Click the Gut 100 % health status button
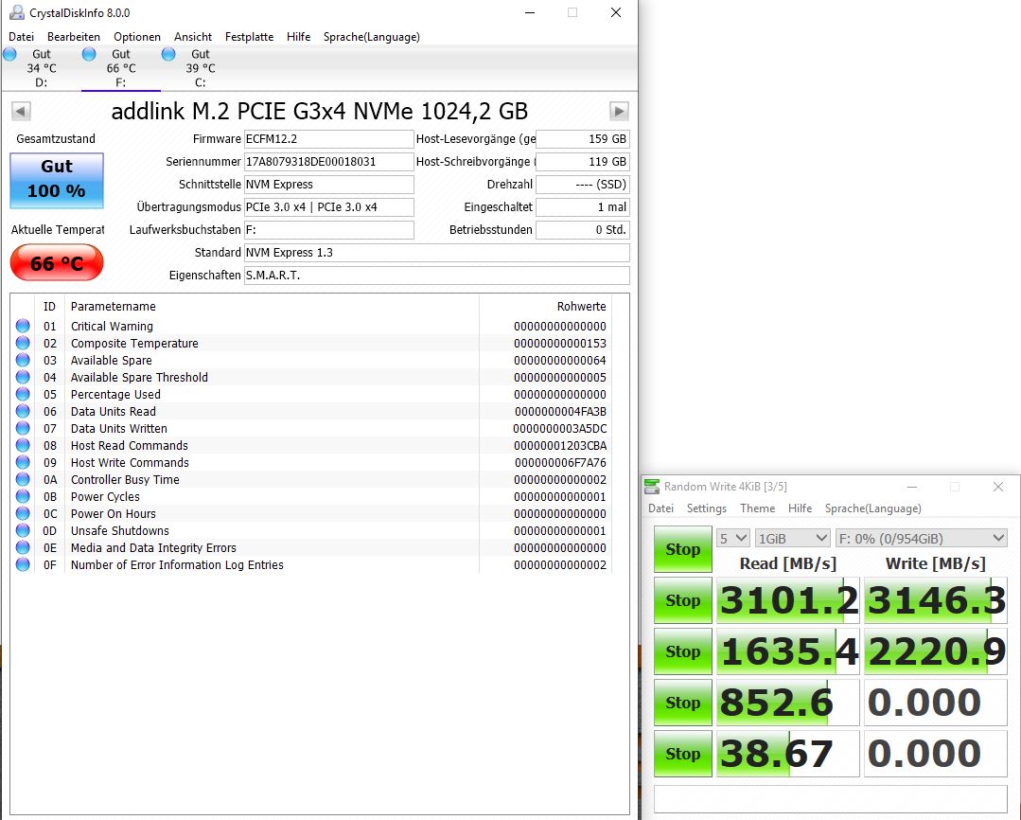 pos(57,181)
